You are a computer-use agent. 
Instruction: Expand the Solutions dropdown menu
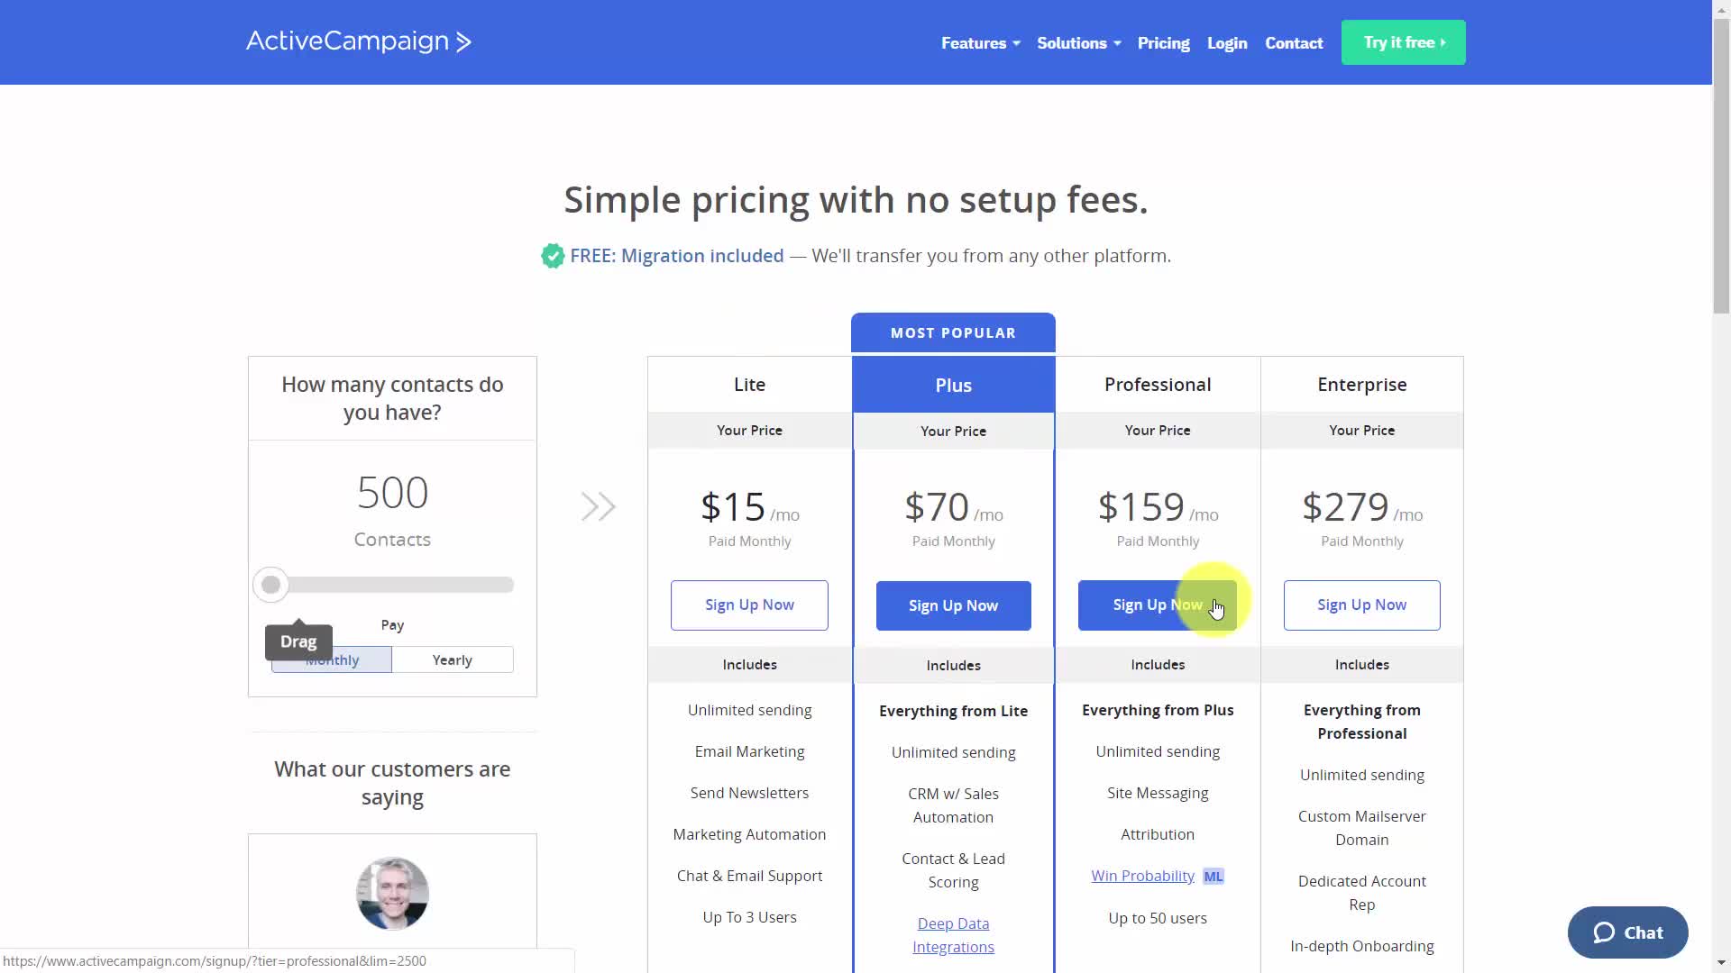click(1079, 42)
